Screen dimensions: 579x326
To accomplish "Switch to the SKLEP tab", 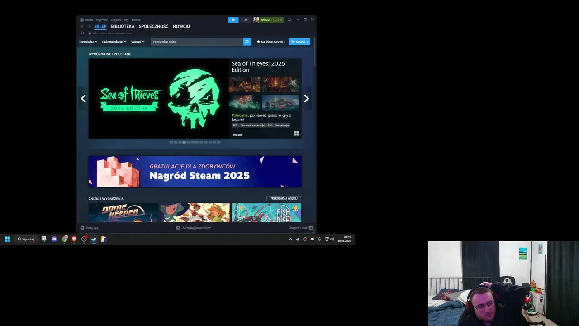I will pyautogui.click(x=100, y=26).
